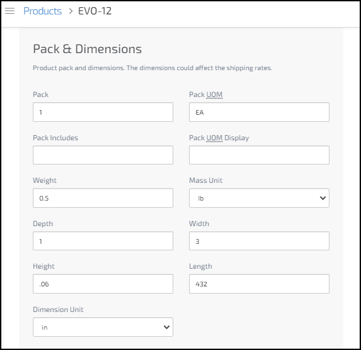Open the Mass Unit dropdown
Viewport: 361px width, 350px height.
click(259, 198)
